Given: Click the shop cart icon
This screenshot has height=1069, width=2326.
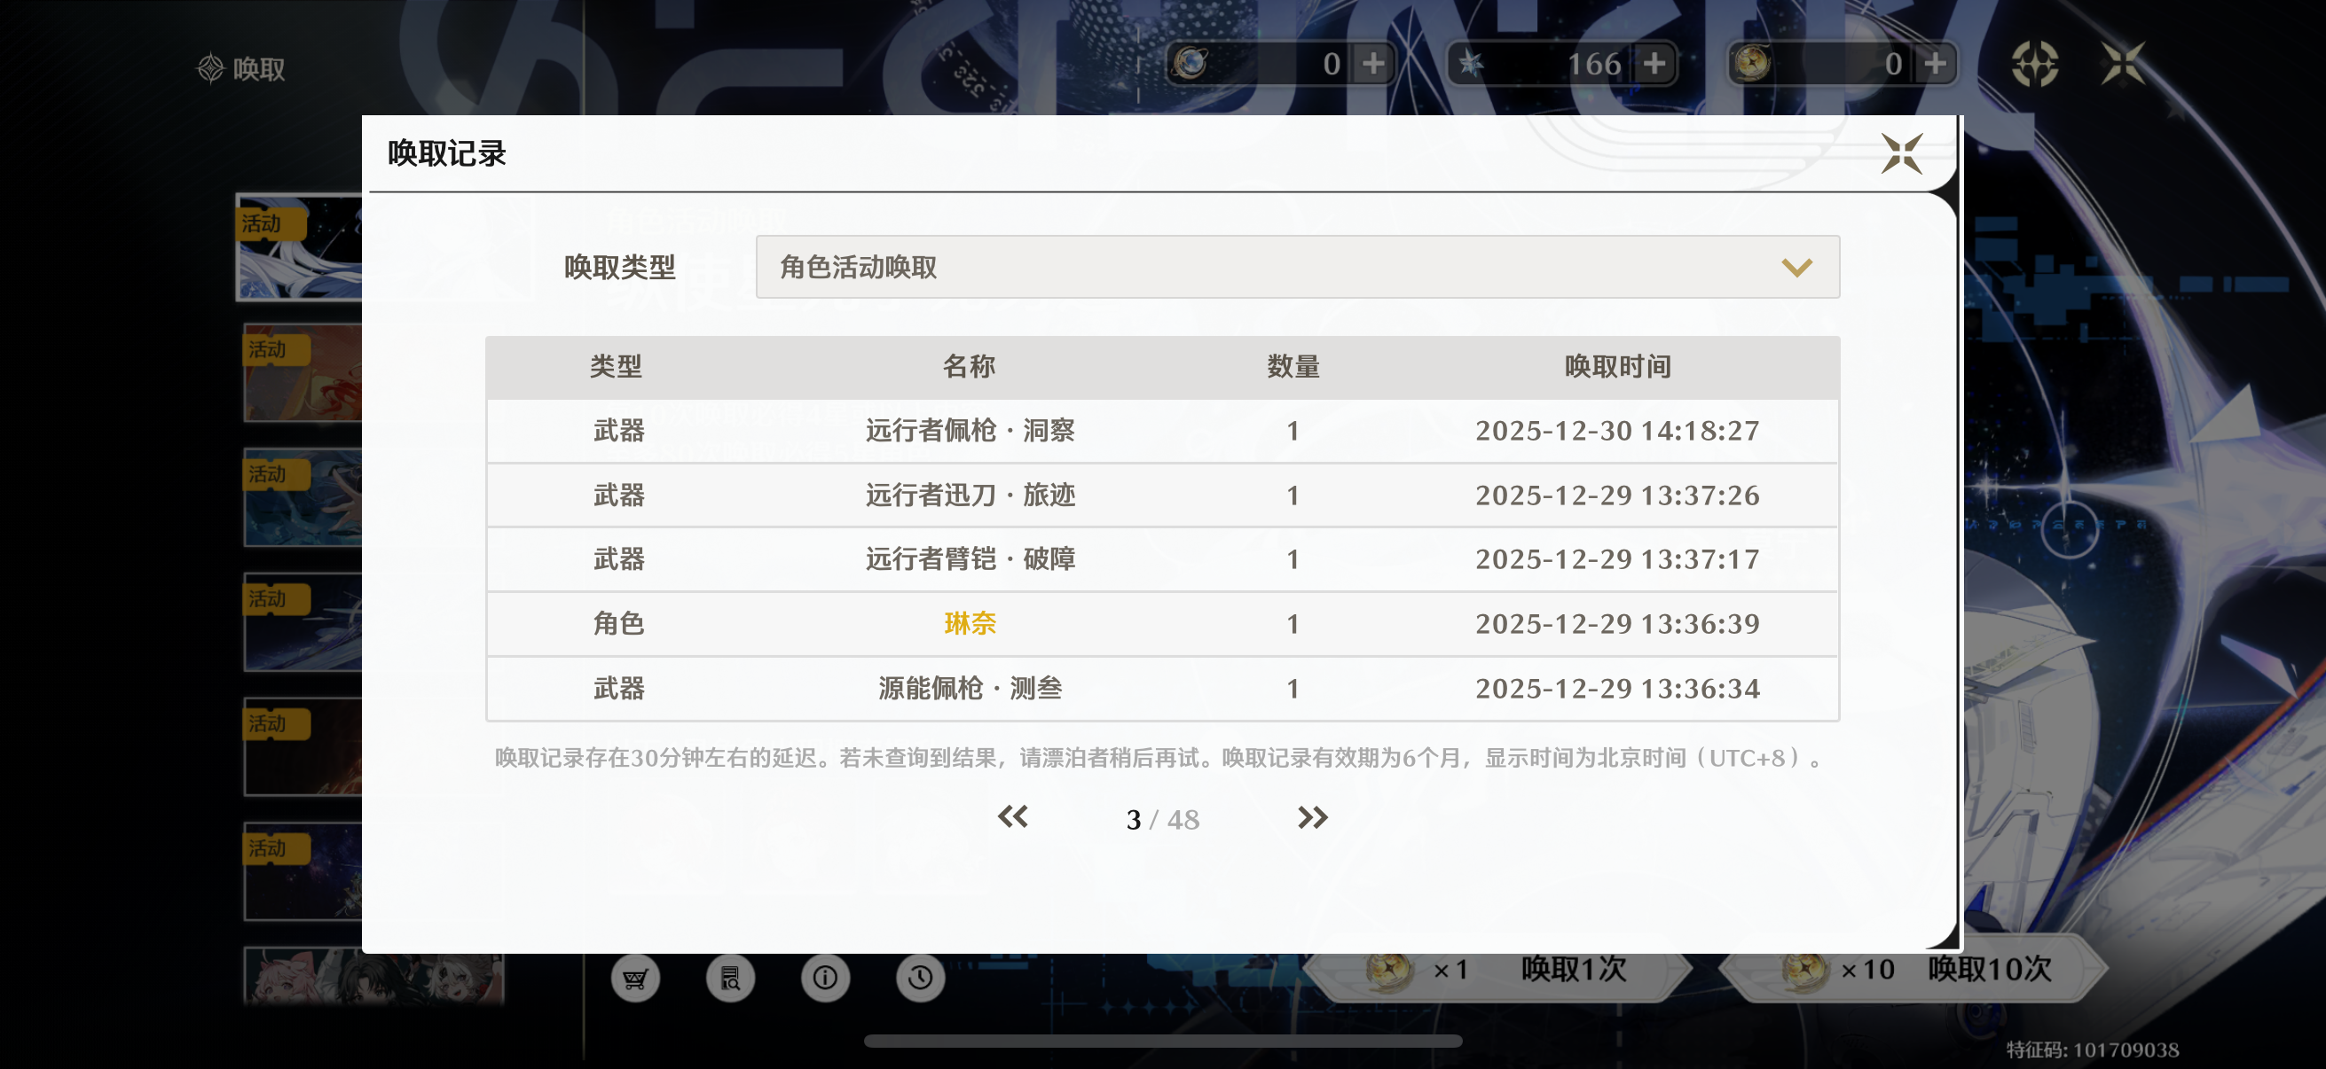Looking at the screenshot, I should [x=635, y=978].
